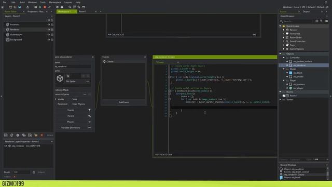Collapse the Controller folder
This screenshot has height=187, width=332.
pos(284,58)
